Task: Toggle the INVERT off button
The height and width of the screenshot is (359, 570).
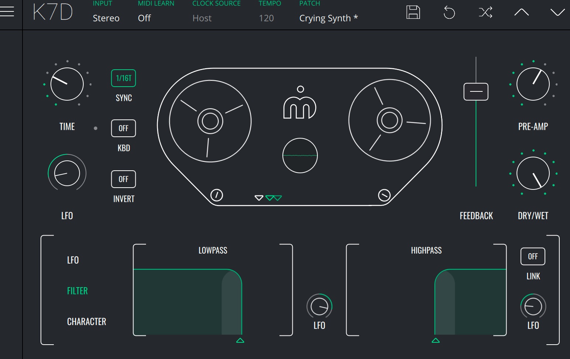Action: click(x=124, y=179)
